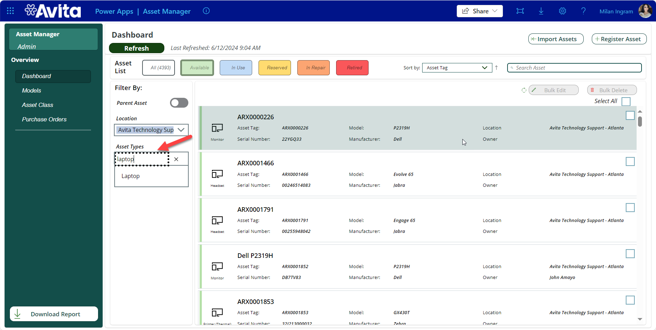This screenshot has width=656, height=330.
Task: Open the app launcher waffle icon
Action: (x=11, y=11)
